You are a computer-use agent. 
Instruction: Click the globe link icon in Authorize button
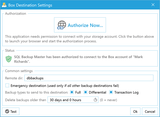click(x=62, y=25)
